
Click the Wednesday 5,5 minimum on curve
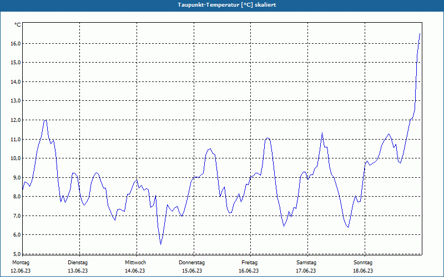[160, 244]
